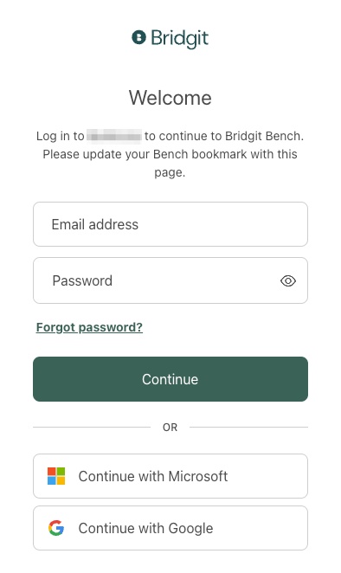341x573 pixels.
Task: Click the 'Bridgit Bench' text in description
Action: pyautogui.click(x=263, y=136)
